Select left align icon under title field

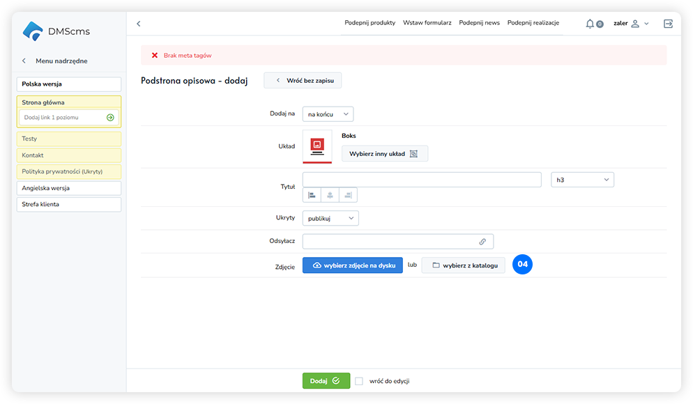point(312,195)
